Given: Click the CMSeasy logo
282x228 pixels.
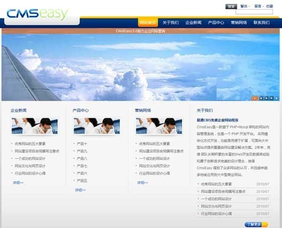Looking at the screenshot, I should click(x=37, y=14).
